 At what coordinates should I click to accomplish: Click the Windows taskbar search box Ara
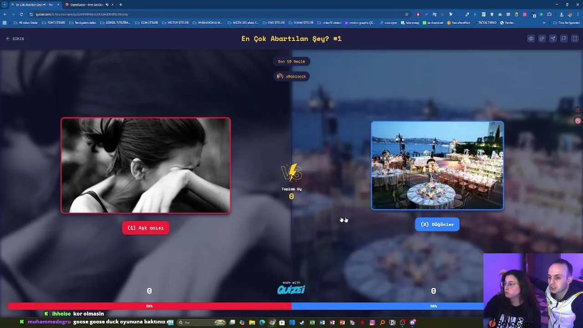tap(201, 323)
